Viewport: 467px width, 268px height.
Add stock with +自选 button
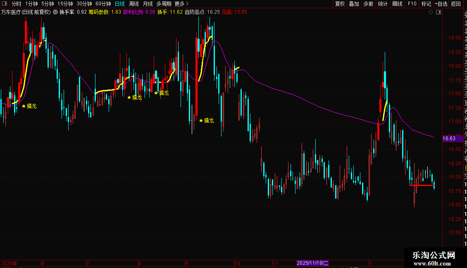coord(441,4)
